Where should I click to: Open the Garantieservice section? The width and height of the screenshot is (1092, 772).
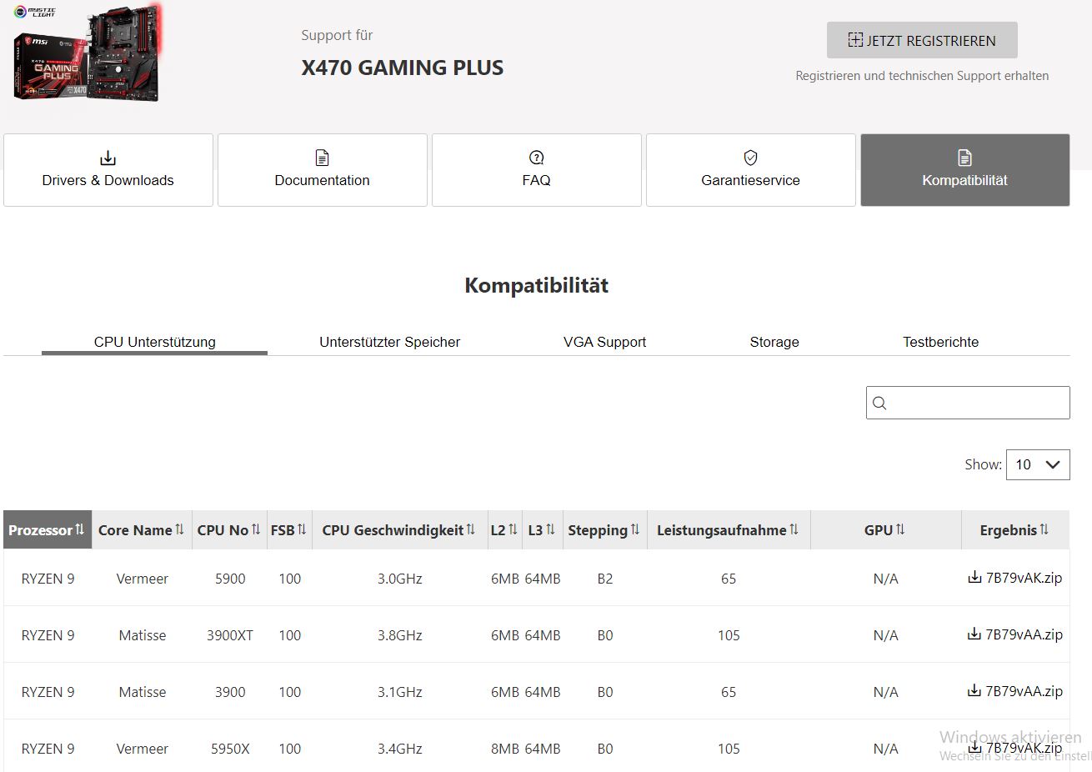pyautogui.click(x=751, y=170)
